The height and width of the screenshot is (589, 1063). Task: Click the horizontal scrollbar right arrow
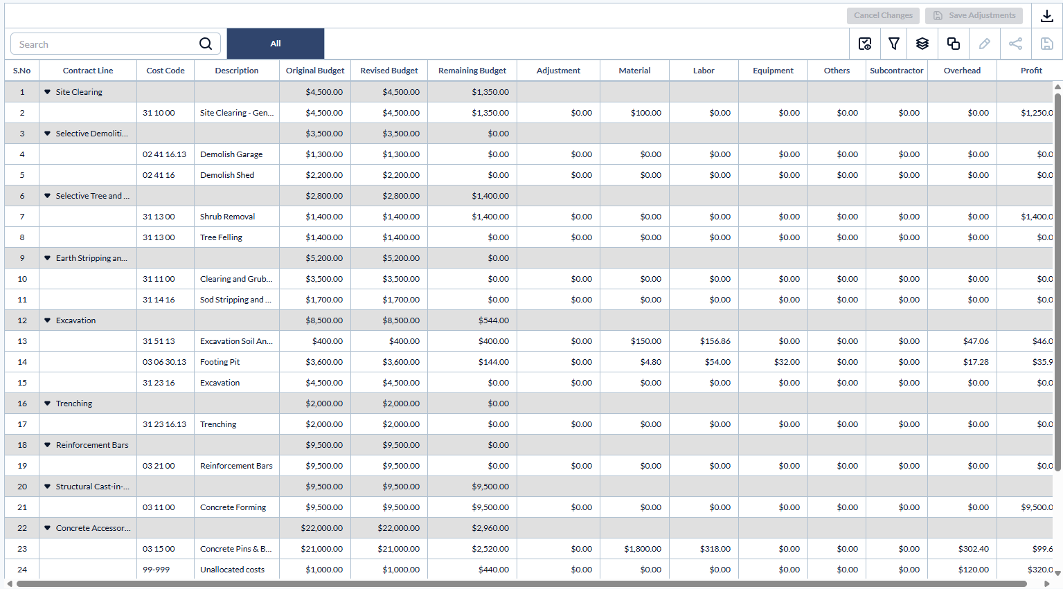(x=1046, y=584)
